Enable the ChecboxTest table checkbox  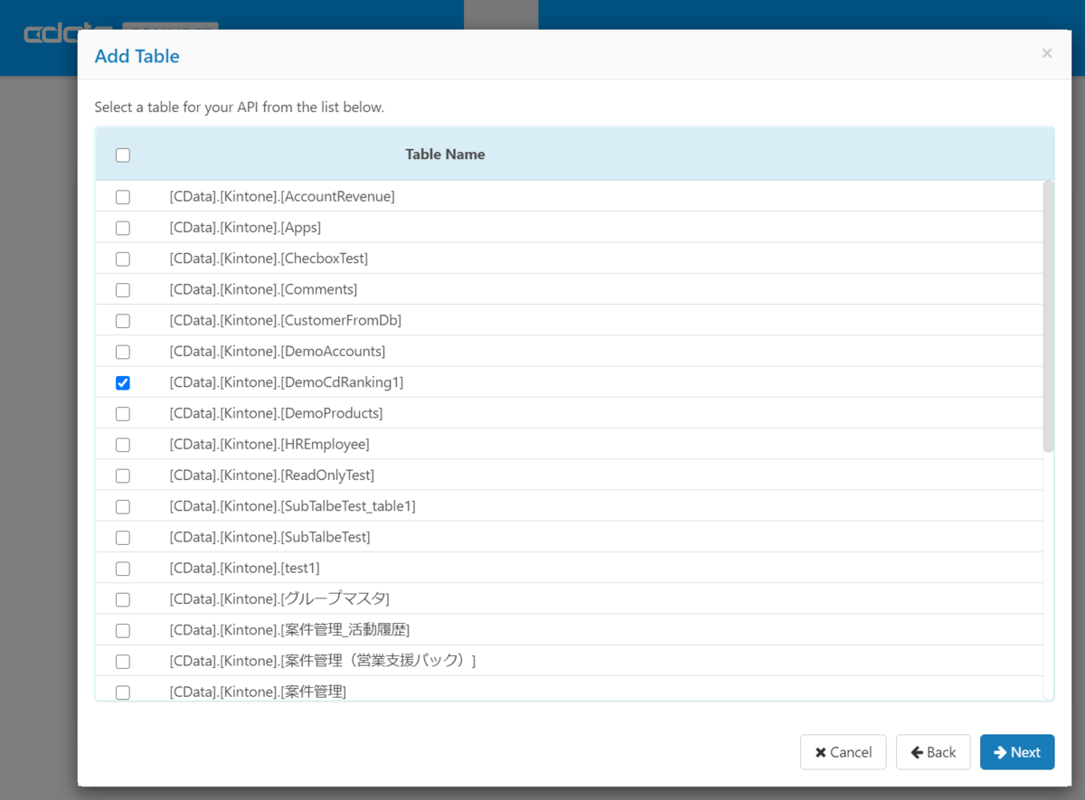[123, 259]
